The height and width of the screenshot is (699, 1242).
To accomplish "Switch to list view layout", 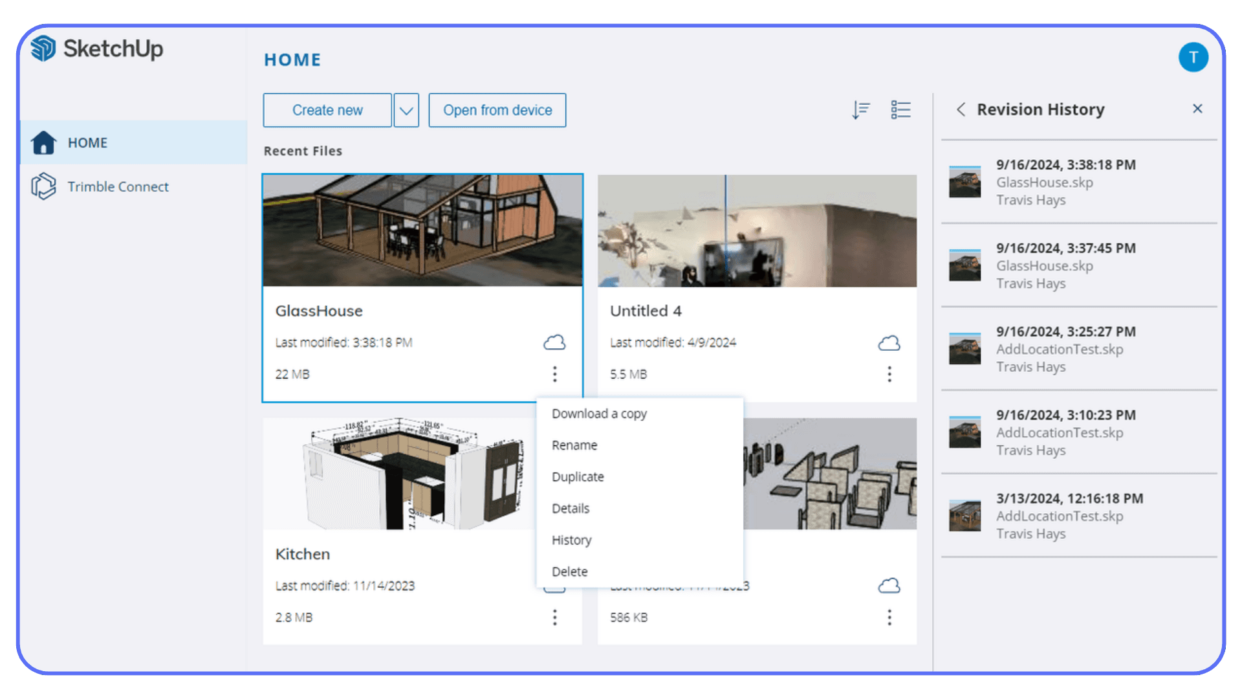I will tap(900, 109).
